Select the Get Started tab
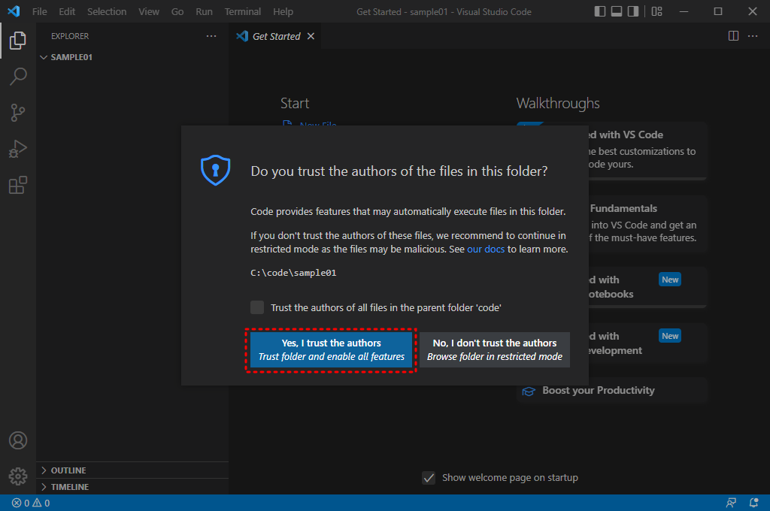Screen dimensions: 770x511 pyautogui.click(x=275, y=36)
